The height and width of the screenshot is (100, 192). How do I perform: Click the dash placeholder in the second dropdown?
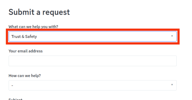(12, 85)
